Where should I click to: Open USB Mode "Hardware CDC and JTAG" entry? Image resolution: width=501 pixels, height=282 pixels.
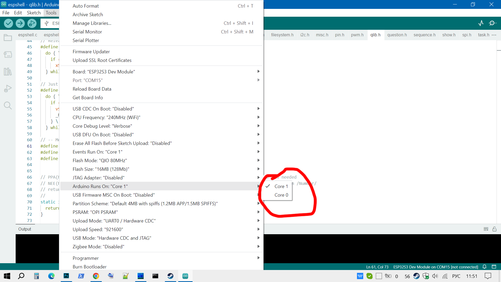(x=161, y=238)
